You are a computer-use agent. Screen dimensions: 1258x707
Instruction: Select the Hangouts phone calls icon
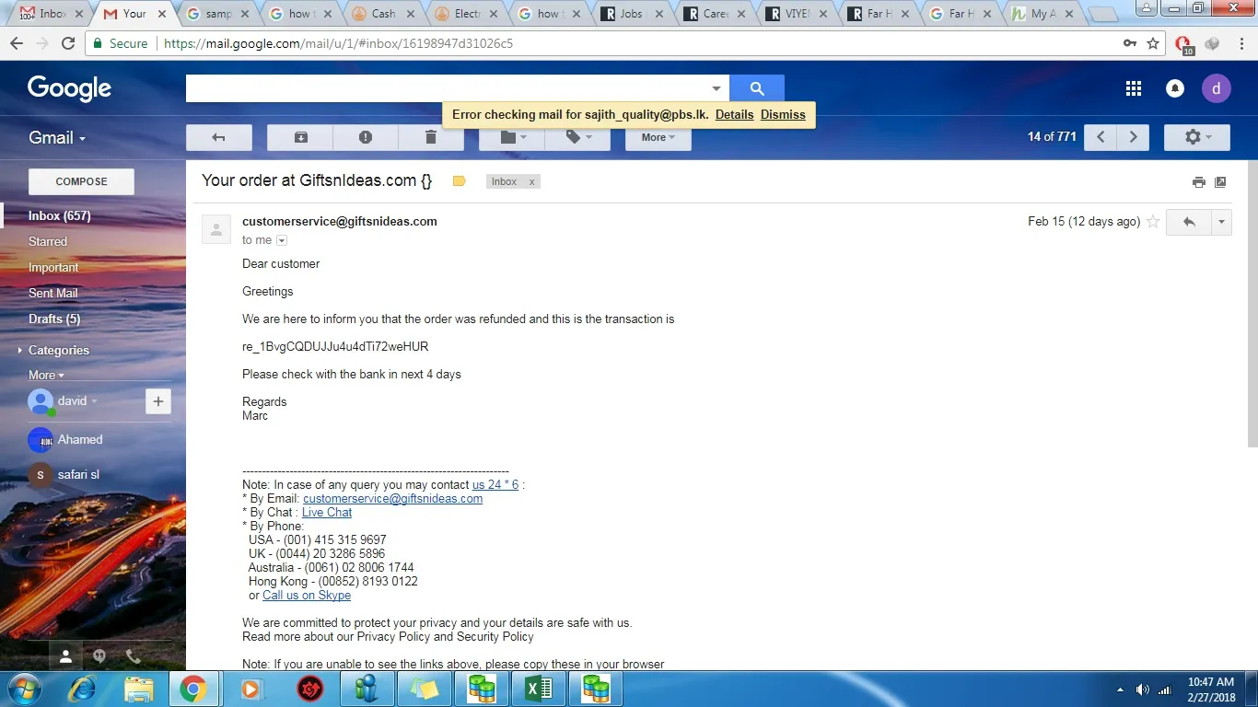tap(134, 656)
